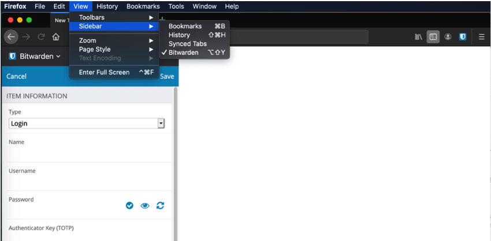Open the History menu in menu bar

click(107, 6)
